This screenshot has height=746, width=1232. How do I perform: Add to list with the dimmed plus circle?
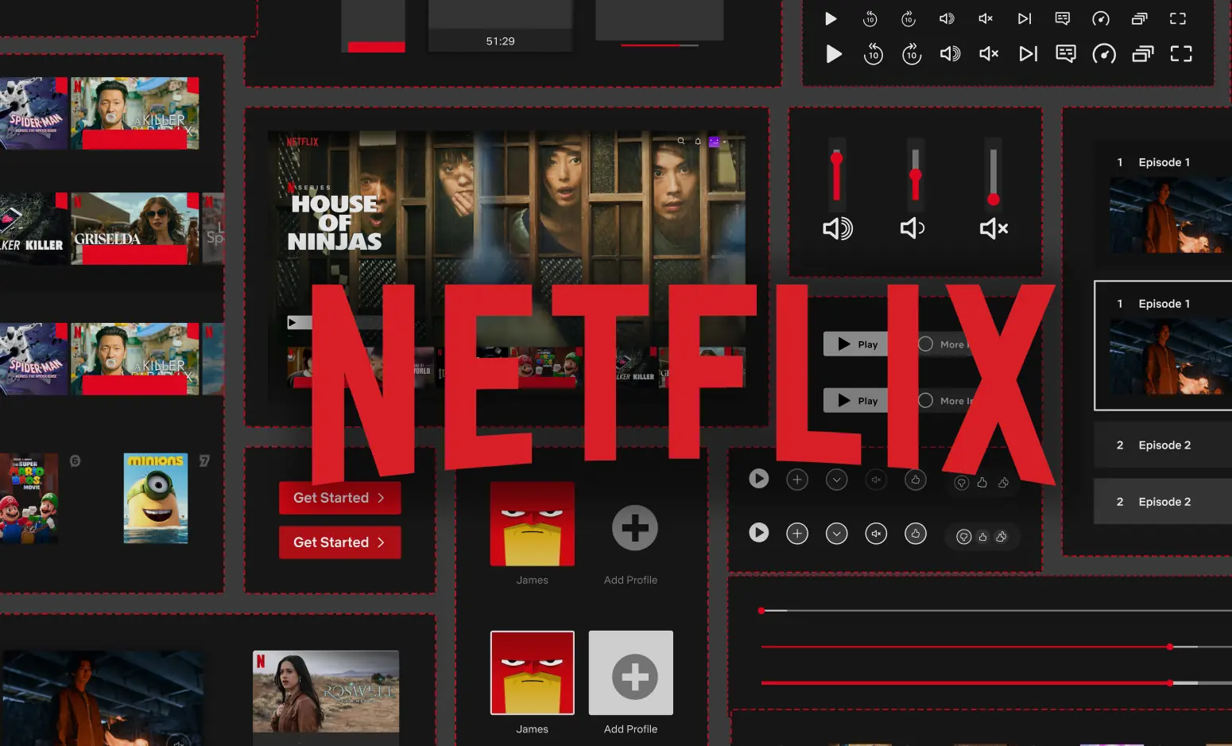pos(797,480)
